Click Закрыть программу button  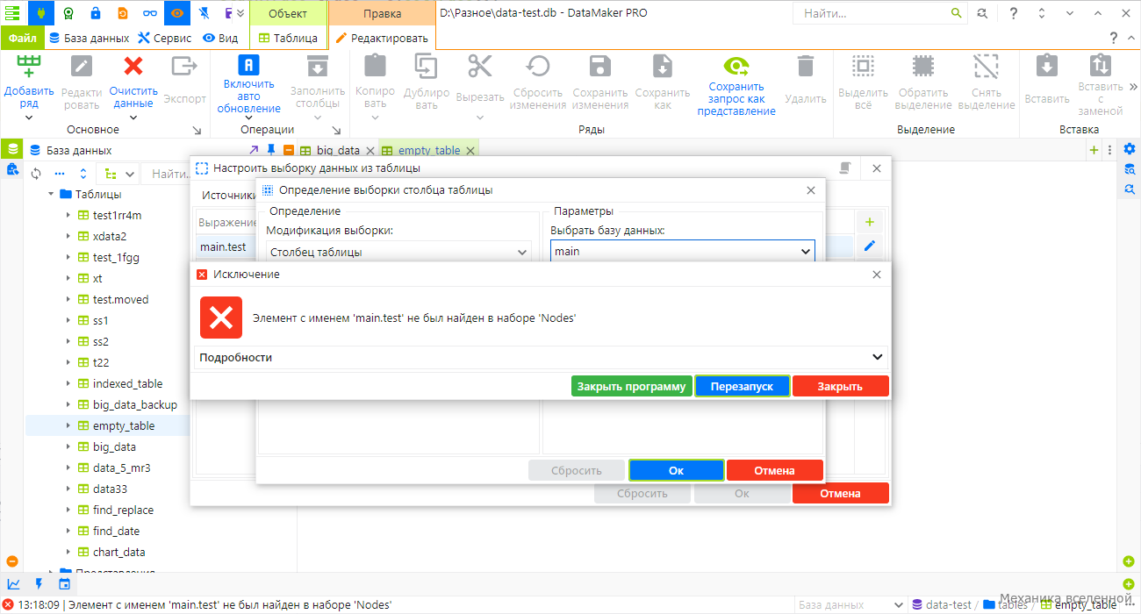pyautogui.click(x=632, y=386)
